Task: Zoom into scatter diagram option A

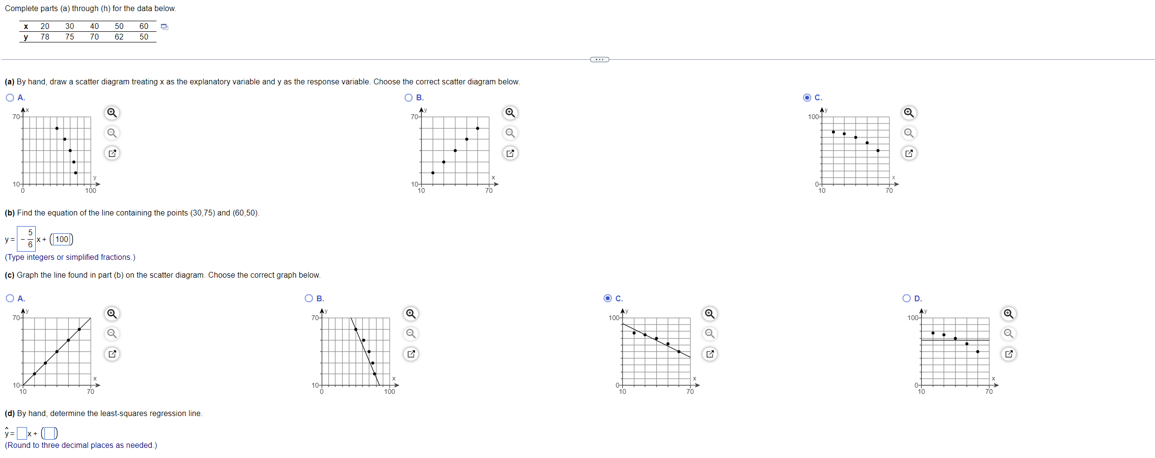Action: pos(112,112)
